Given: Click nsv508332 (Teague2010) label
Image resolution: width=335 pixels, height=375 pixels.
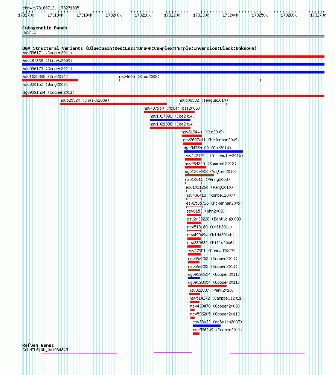Looking at the screenshot, I should pyautogui.click(x=203, y=100).
